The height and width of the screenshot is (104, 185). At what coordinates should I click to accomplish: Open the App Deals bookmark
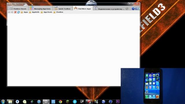[46, 12]
